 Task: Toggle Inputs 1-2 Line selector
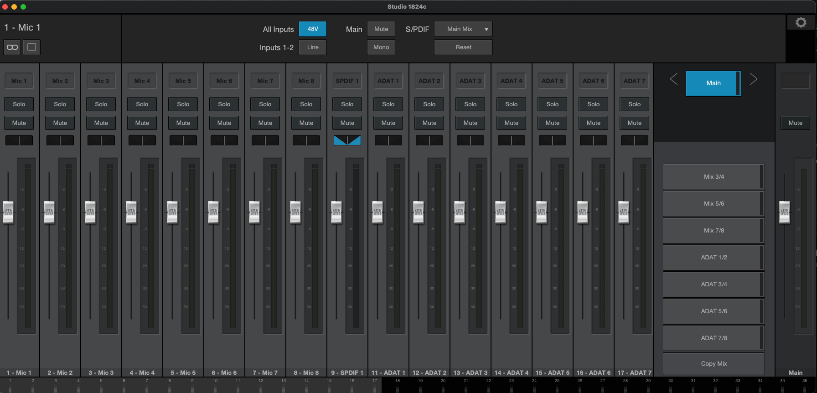pos(312,47)
